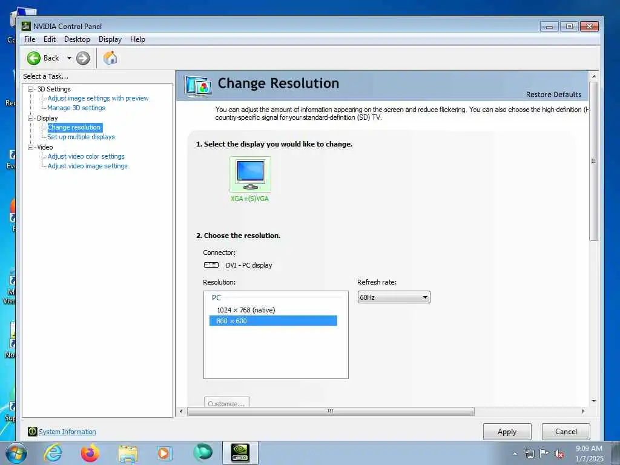Click the green Back arrow icon
Image resolution: width=620 pixels, height=465 pixels.
click(x=34, y=58)
